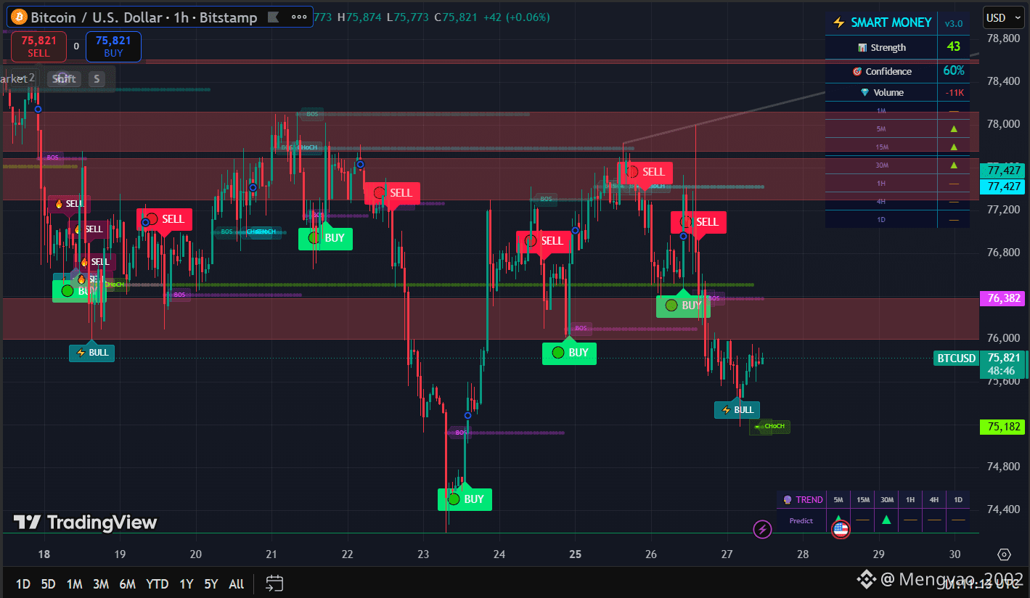Click the blue 75,821 BUY order button

click(113, 46)
